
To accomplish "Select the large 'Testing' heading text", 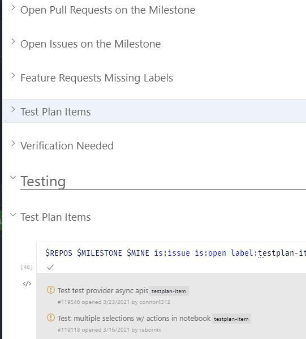I will point(43,181).
